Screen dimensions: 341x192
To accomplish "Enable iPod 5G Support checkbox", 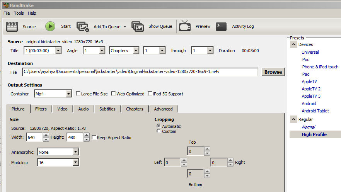I will point(150,93).
